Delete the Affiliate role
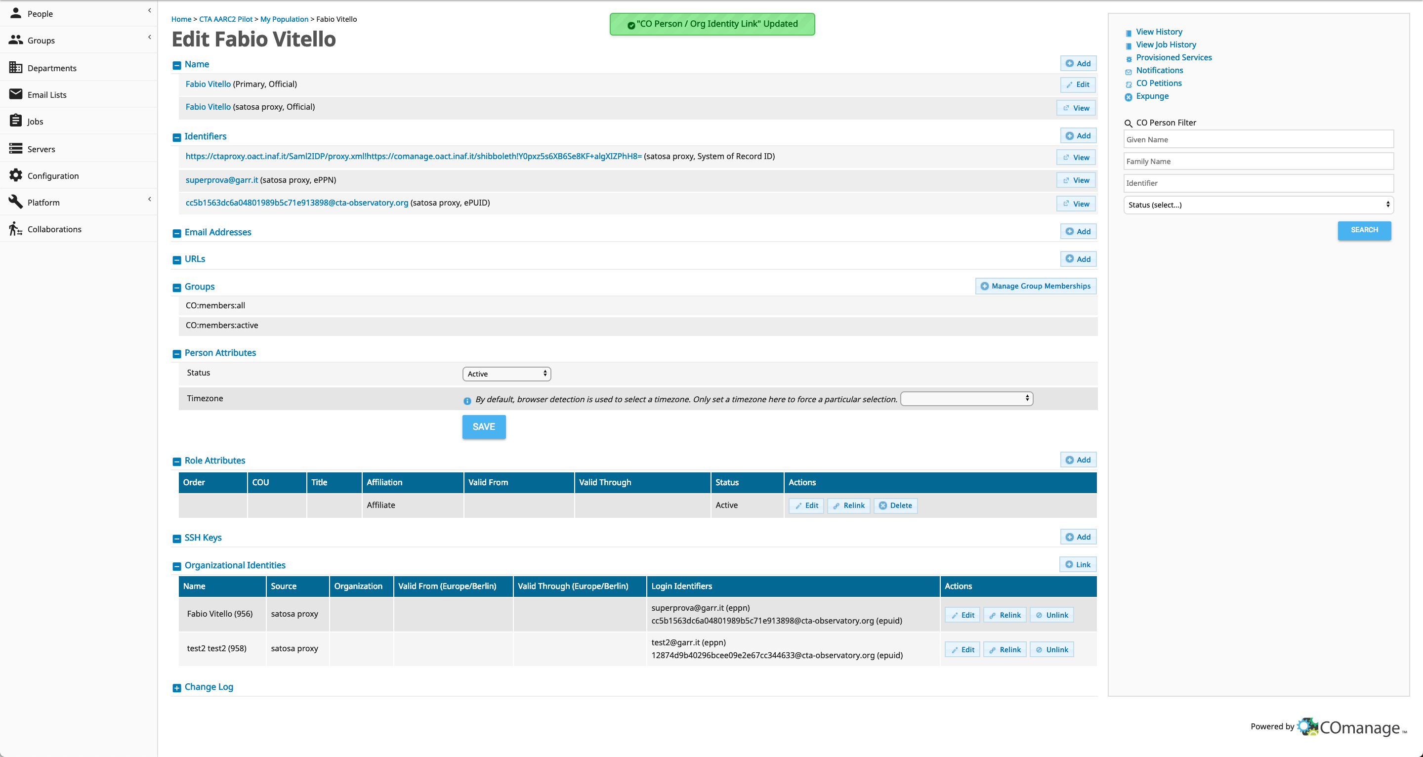Viewport: 1423px width, 757px height. pos(895,505)
